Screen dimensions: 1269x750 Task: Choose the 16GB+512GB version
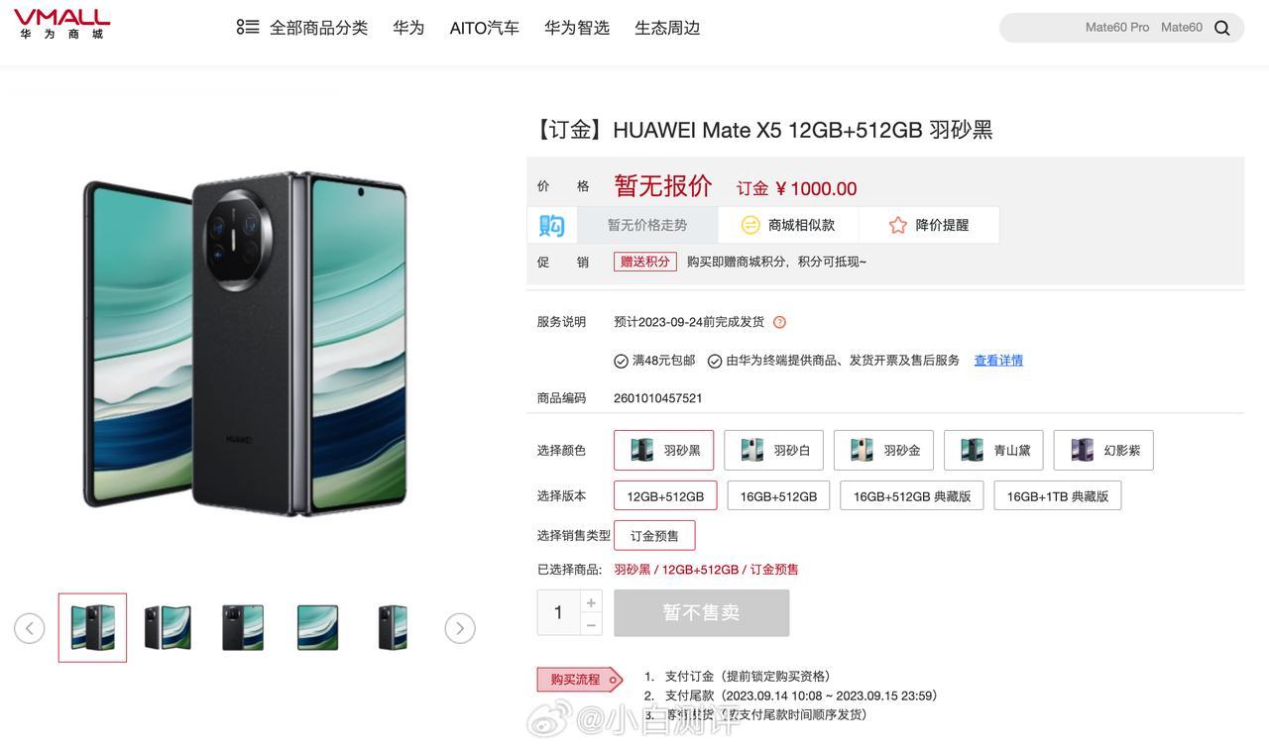778,495
